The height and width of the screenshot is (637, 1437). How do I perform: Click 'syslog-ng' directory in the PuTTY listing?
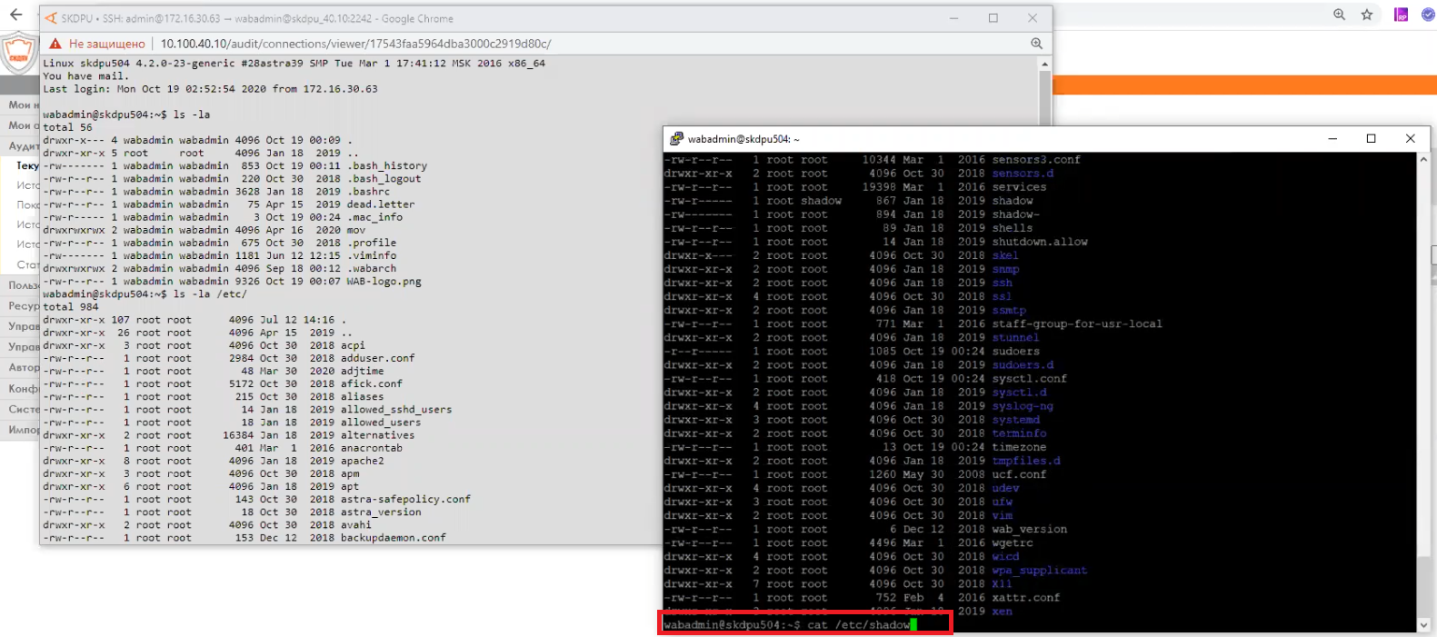click(1023, 406)
